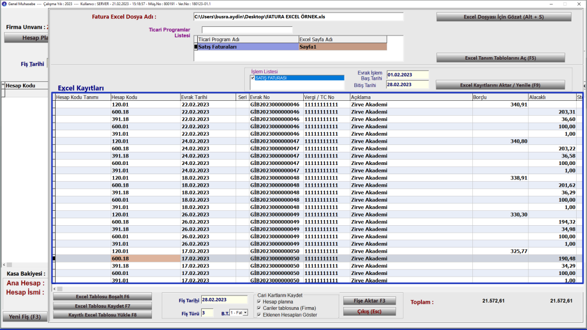Sort by the Evrak Tarihi column header

(208, 97)
